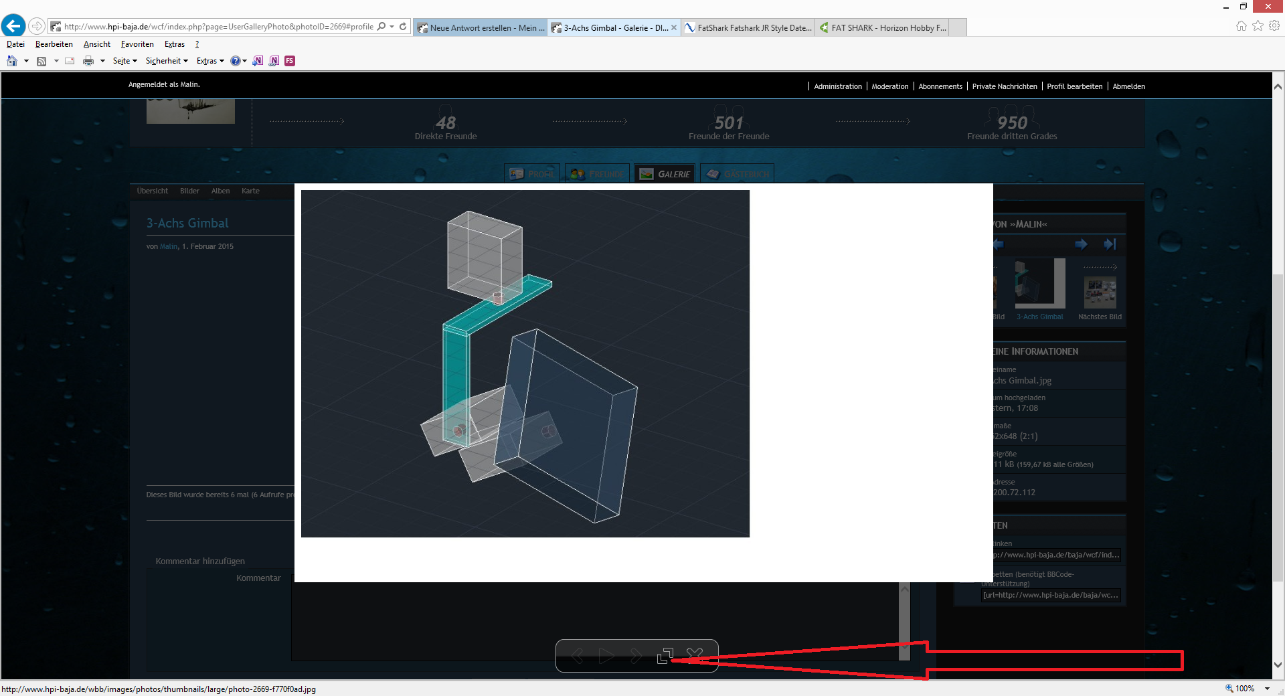This screenshot has width=1285, height=696.
Task: Open the Seite dropdown in command bar
Action: tap(125, 61)
